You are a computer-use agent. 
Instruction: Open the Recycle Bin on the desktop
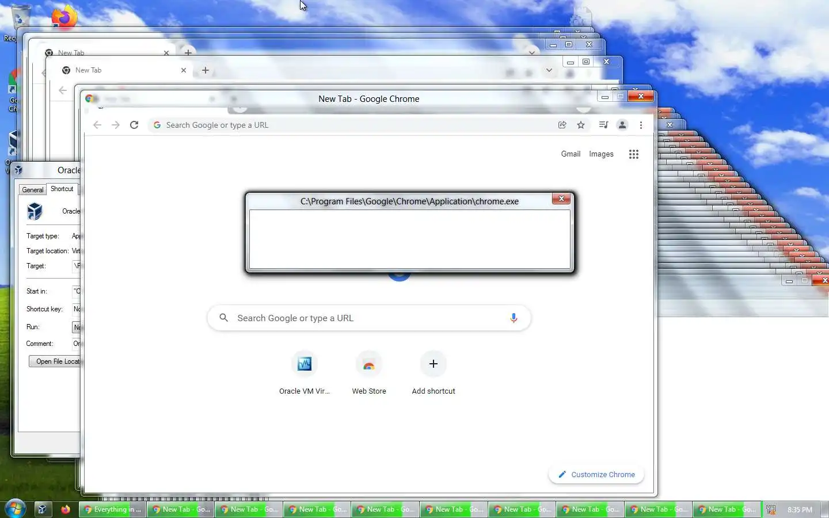pos(20,17)
